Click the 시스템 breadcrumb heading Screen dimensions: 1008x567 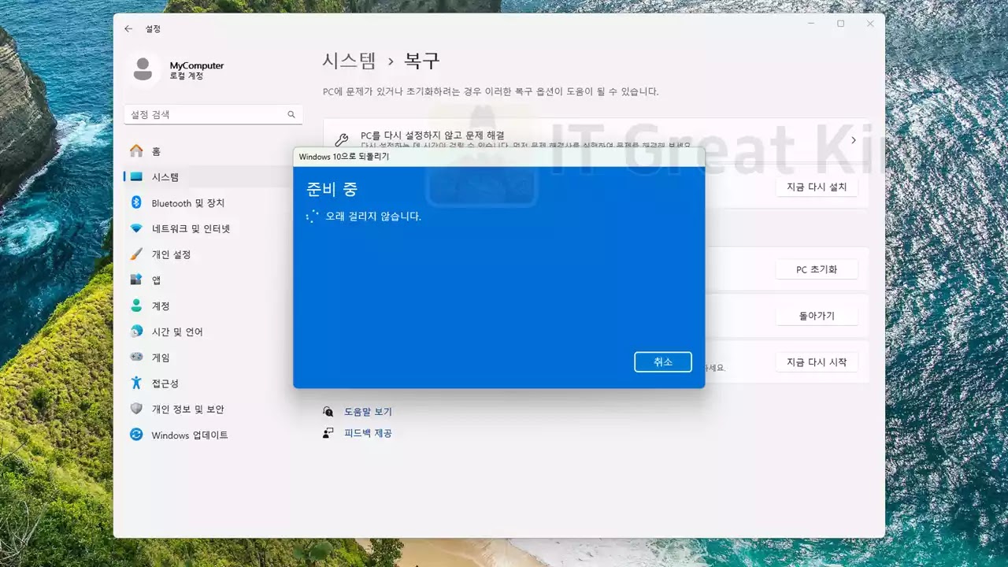350,61
